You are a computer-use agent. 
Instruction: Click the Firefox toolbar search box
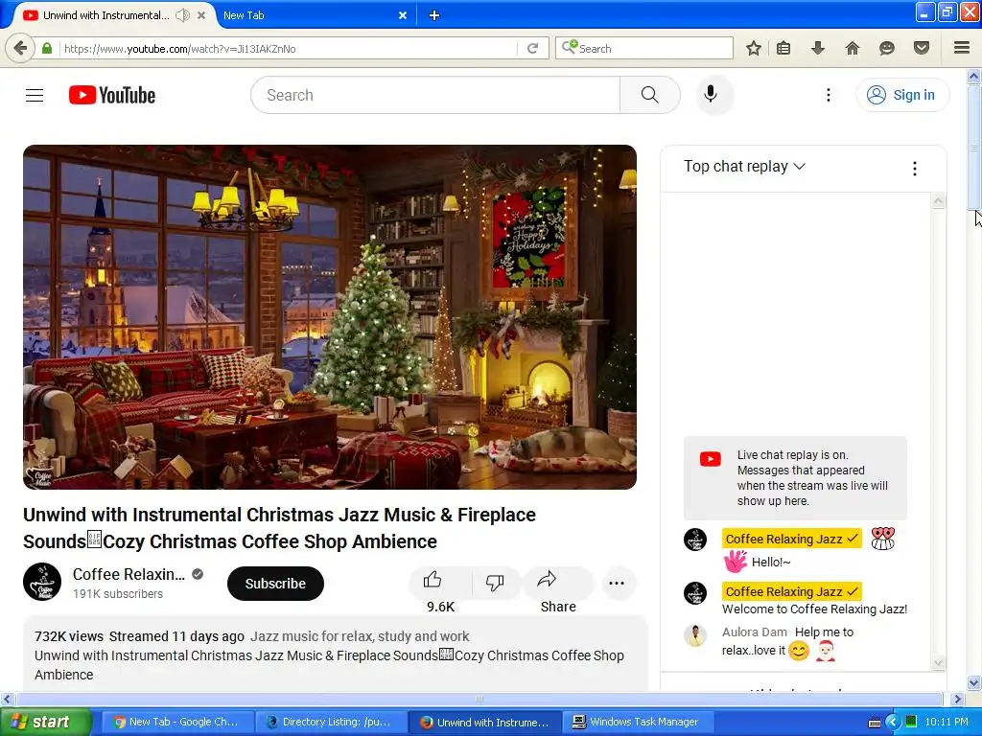point(643,48)
